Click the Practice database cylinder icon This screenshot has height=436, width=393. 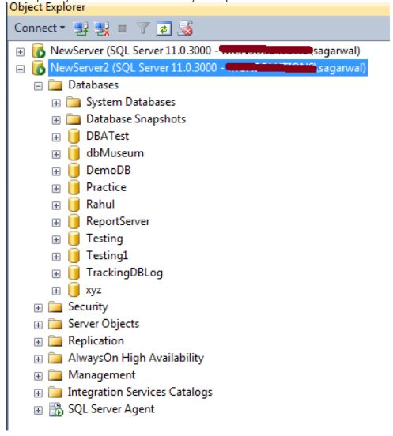point(74,187)
